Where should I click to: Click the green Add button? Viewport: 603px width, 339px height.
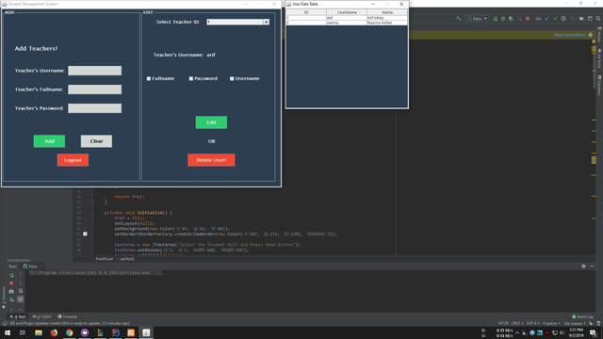(x=49, y=141)
